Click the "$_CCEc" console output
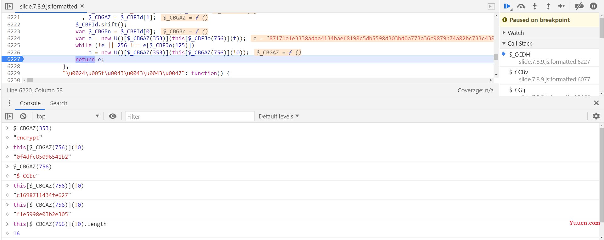Screen dimensions: 604x240 point(26,176)
